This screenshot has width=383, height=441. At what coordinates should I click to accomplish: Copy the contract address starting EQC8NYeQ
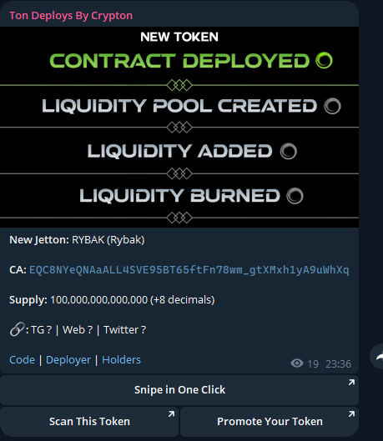coord(189,270)
